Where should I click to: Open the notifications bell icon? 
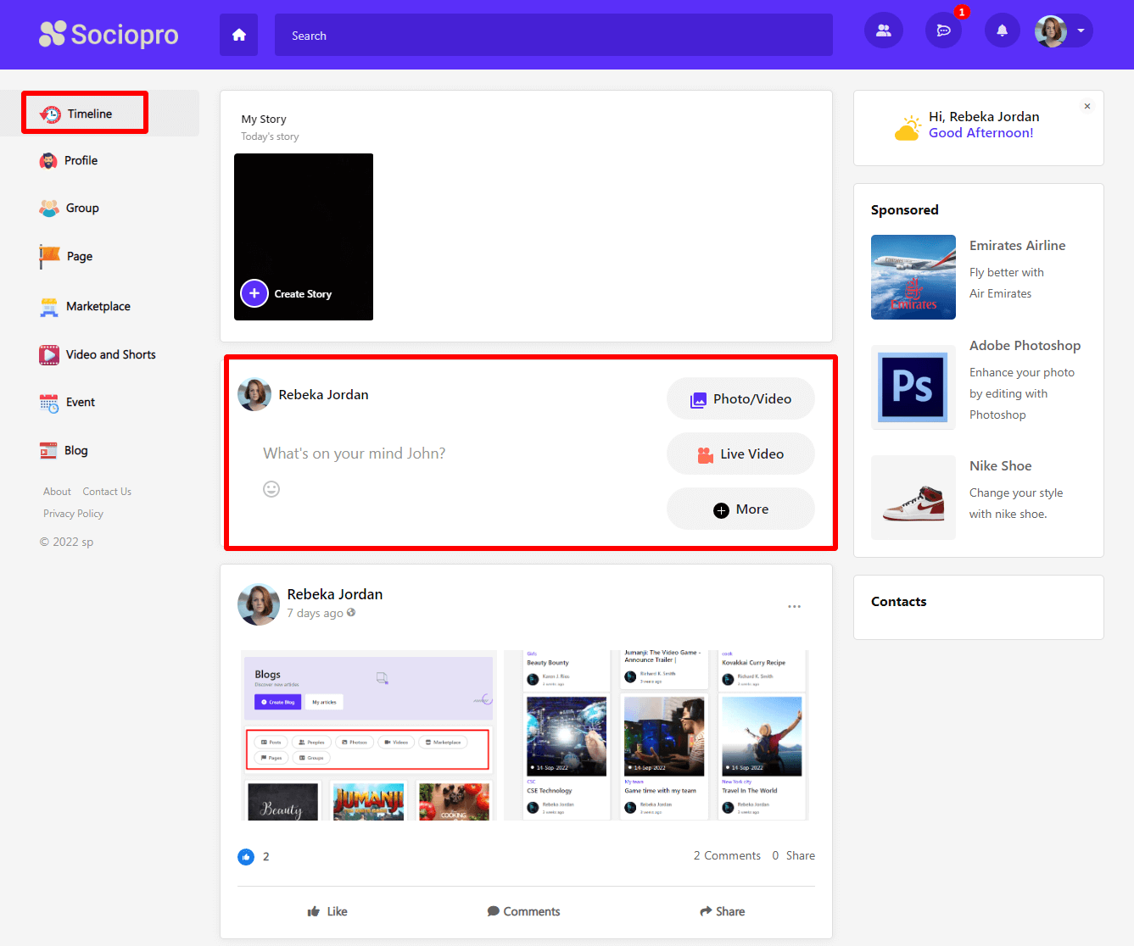pos(1002,31)
